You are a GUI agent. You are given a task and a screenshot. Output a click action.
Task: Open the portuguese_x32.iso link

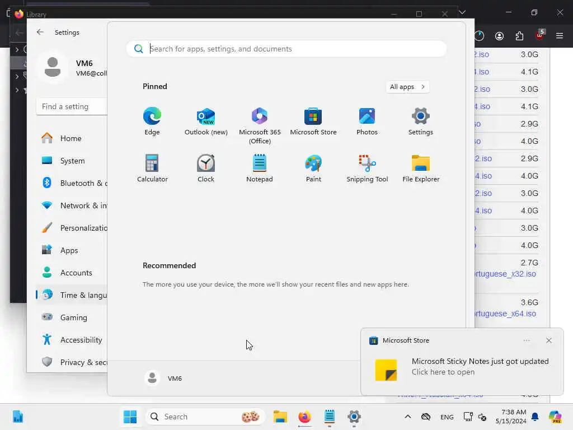tap(505, 273)
